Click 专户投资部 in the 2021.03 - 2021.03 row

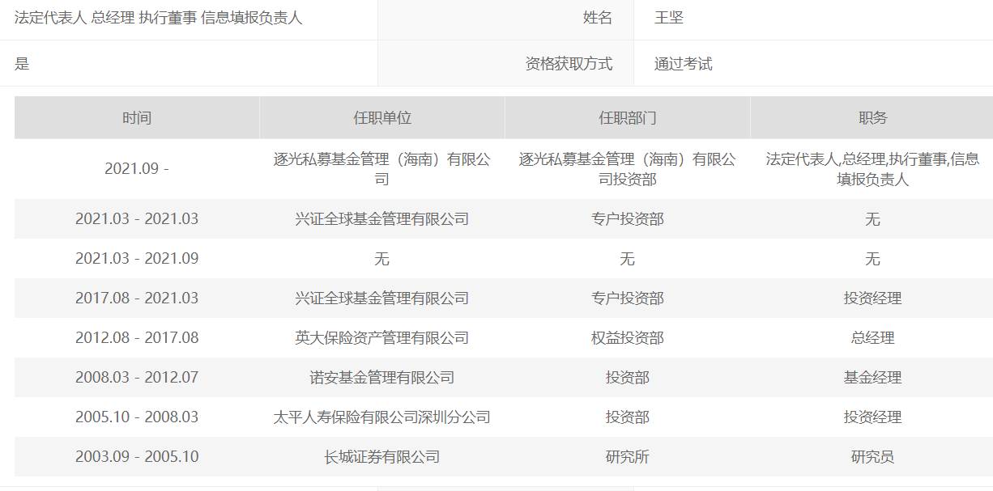click(x=628, y=219)
